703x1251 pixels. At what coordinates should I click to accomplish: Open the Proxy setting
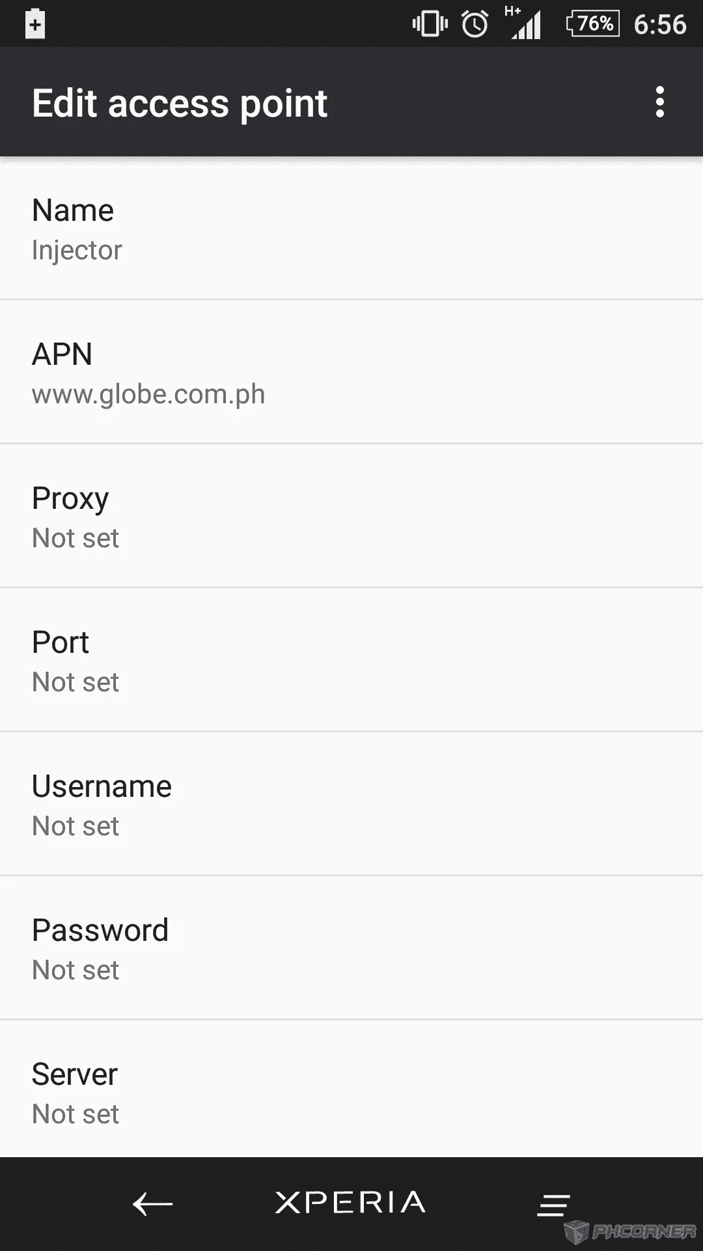351,517
